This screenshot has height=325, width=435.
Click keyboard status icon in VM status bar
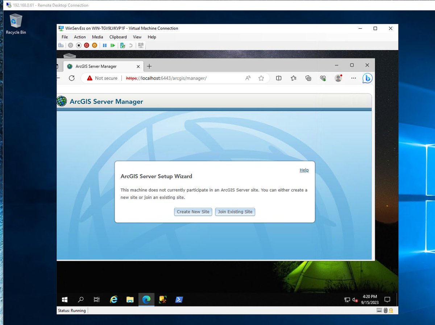point(379,310)
